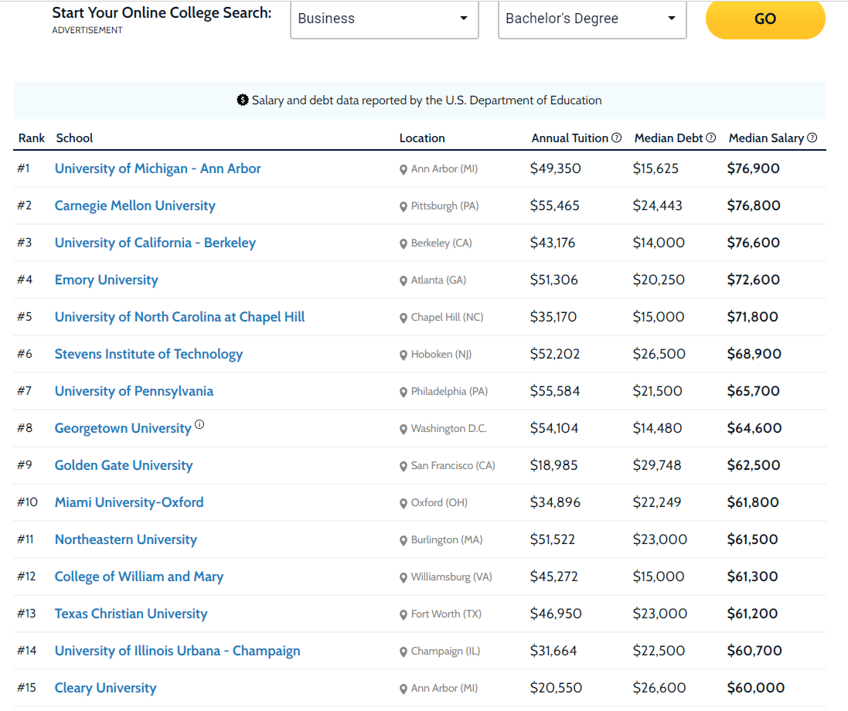
Task: Click the $26,500 median debt value
Action: coord(659,354)
